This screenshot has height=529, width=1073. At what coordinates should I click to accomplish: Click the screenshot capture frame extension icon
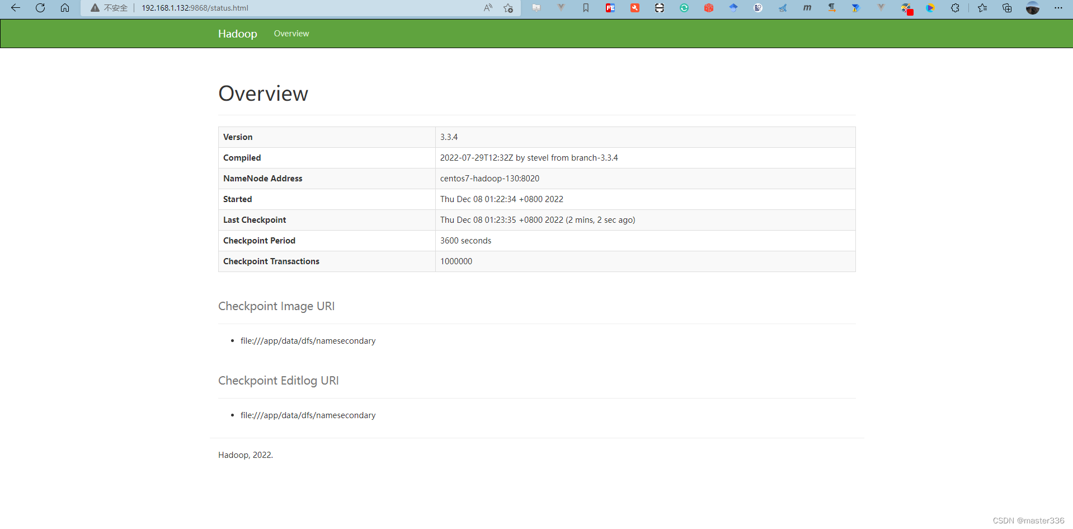pos(660,8)
